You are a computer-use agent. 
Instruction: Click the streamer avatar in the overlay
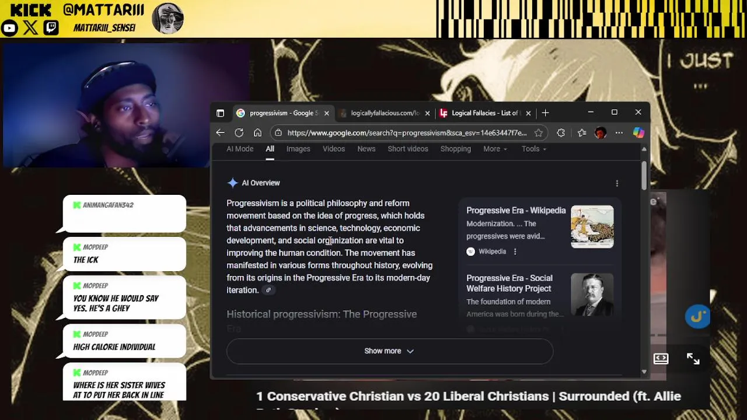pos(167,18)
